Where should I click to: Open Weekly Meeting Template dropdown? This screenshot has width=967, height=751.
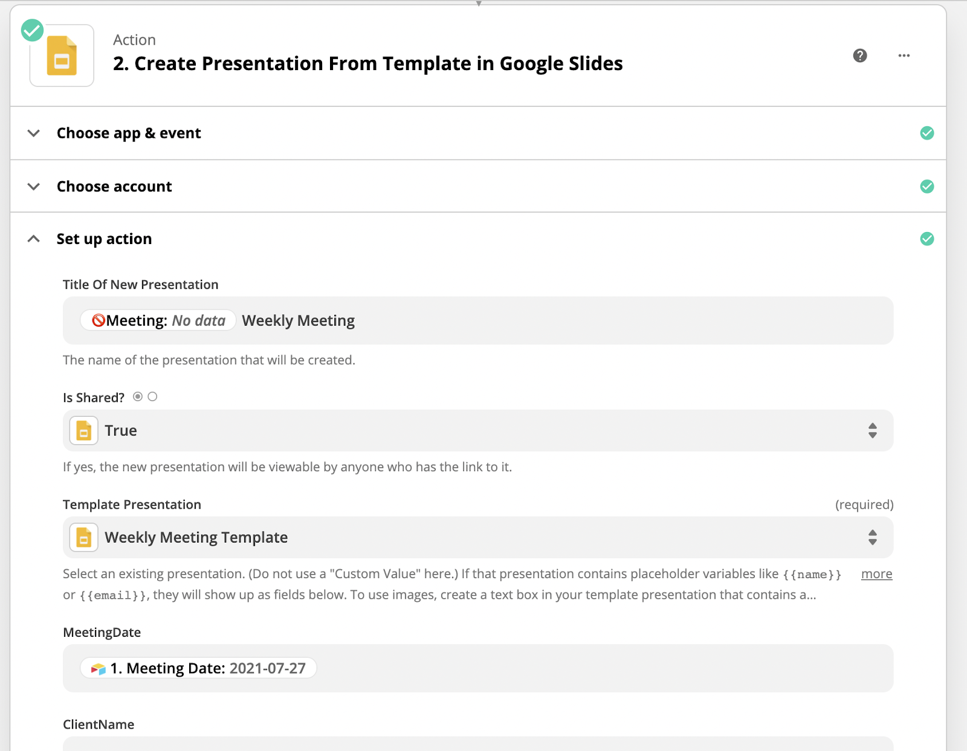pyautogui.click(x=478, y=538)
